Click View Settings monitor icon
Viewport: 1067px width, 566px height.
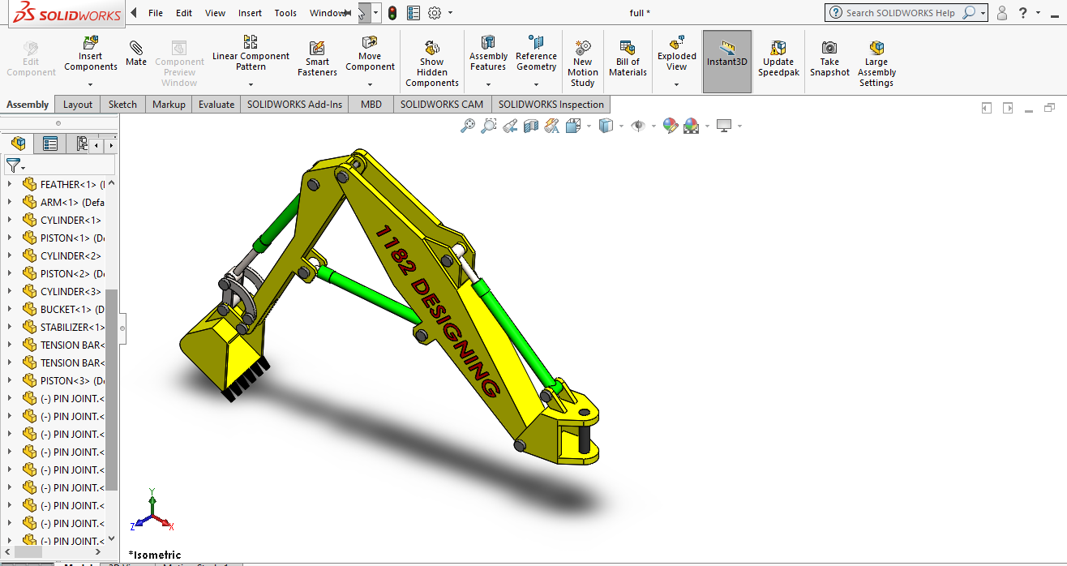[x=724, y=126]
